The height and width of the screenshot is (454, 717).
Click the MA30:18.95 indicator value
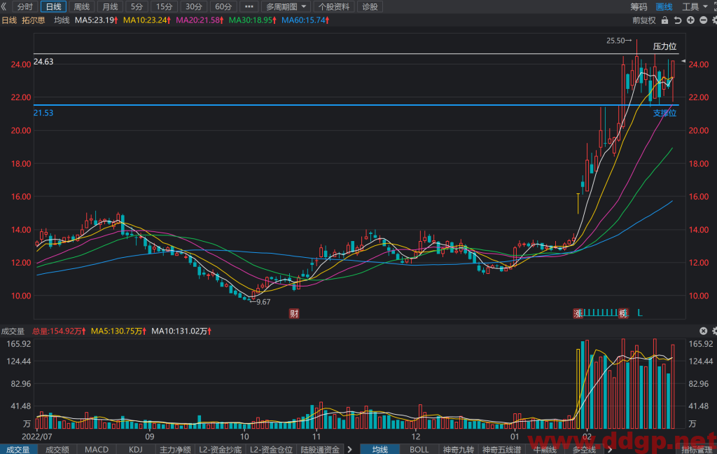(252, 20)
